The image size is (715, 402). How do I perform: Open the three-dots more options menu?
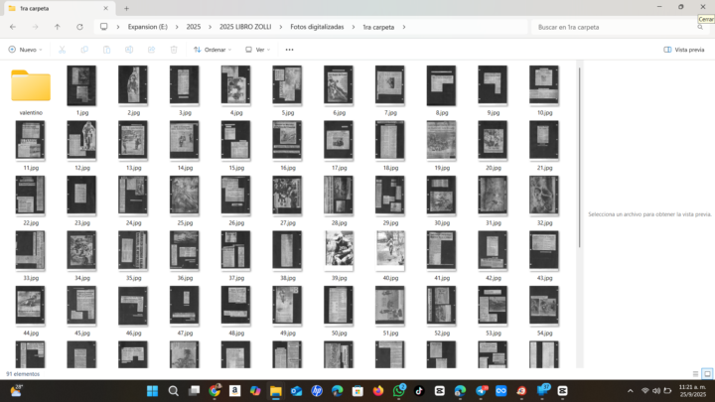click(290, 50)
